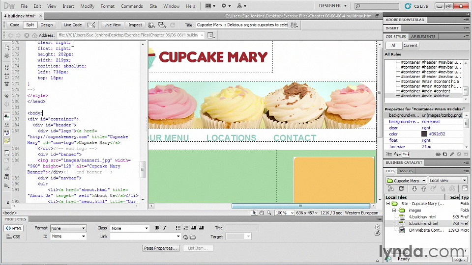The width and height of the screenshot is (472, 265).
Task: Open the Modify menu
Action: 88,6
